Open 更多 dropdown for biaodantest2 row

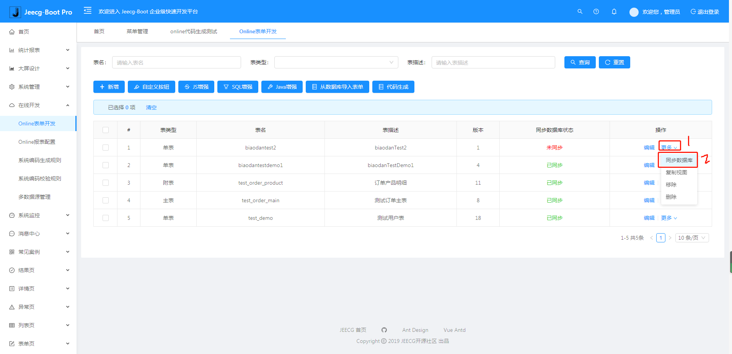[669, 148]
